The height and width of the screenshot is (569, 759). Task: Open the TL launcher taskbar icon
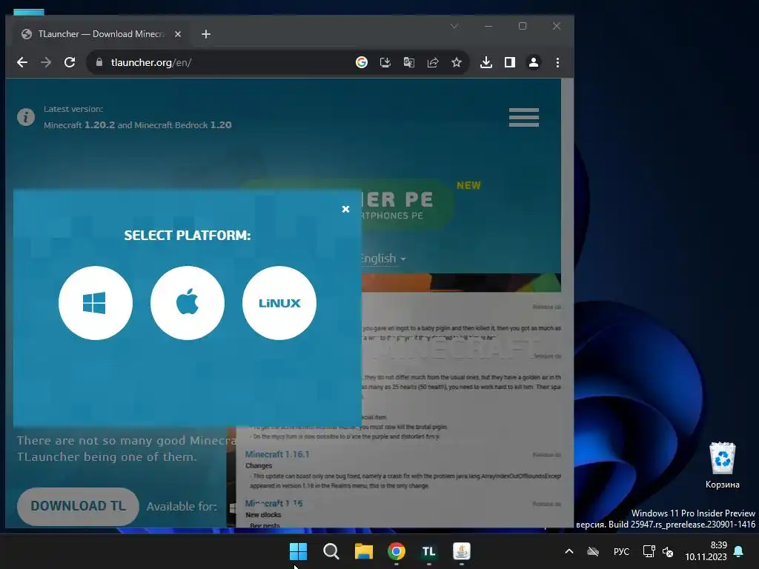click(x=429, y=551)
